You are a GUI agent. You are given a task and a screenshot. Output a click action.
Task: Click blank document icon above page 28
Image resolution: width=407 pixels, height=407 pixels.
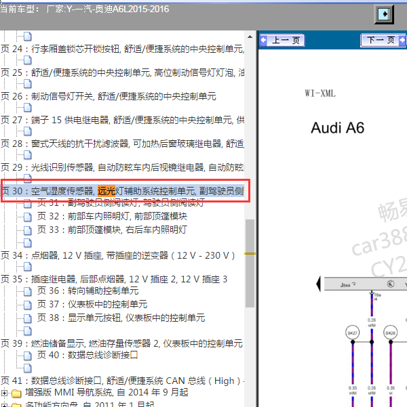coord(27,131)
